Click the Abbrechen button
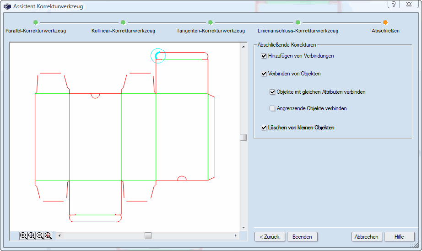The image size is (422, 251). (367, 237)
